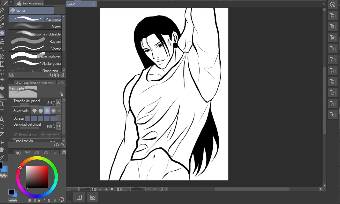Click the import sub tool material icon
The width and height of the screenshot is (340, 204).
click(x=50, y=75)
